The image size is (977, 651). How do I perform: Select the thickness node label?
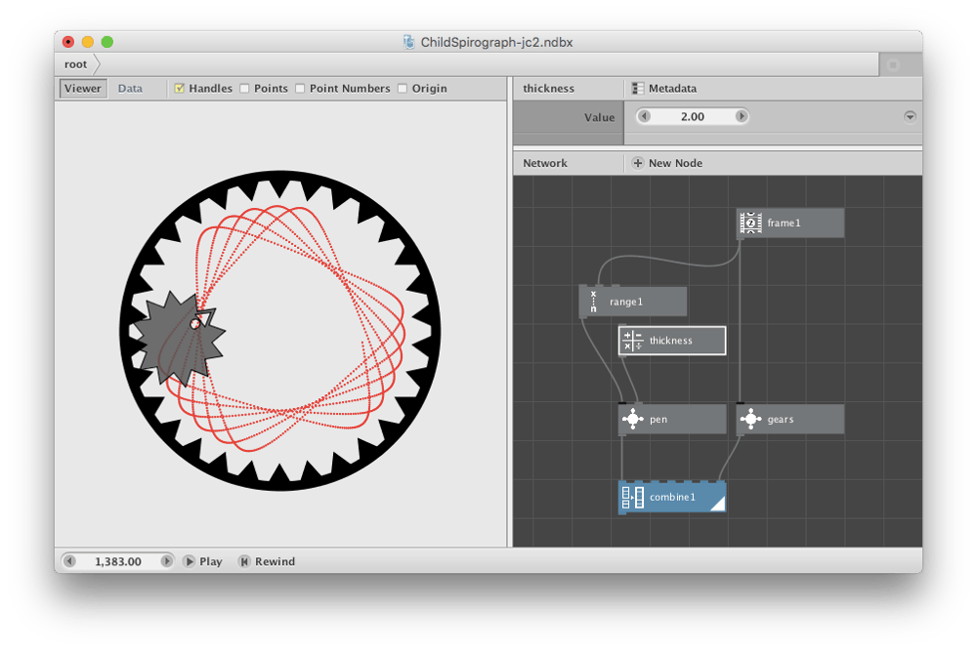tap(670, 341)
